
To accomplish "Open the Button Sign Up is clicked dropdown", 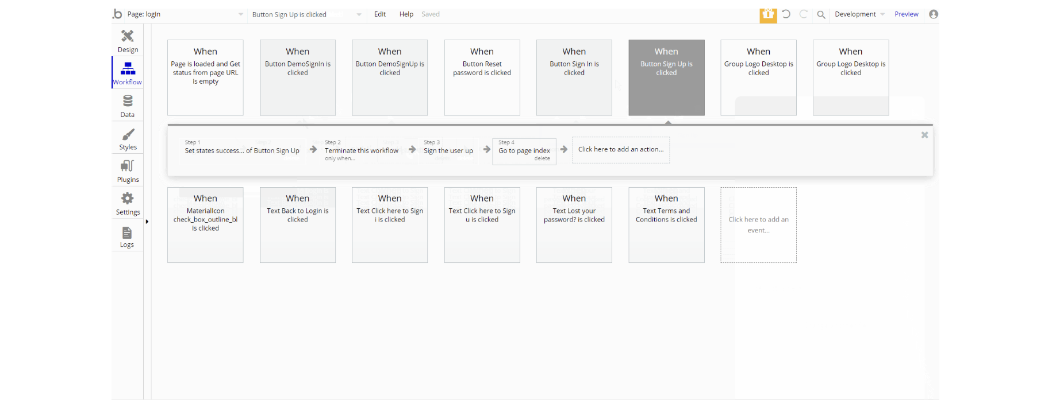I will pos(306,14).
